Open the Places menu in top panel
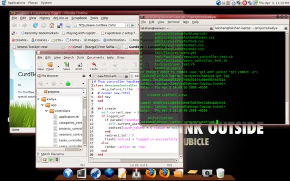 pos(33,3)
